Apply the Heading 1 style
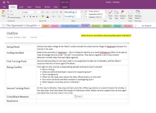The width and height of the screenshot is (156, 113). tap(71, 12)
